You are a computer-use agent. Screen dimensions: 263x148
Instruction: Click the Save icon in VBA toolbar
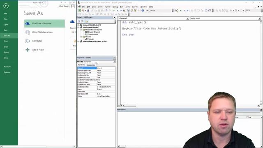coord(88,10)
